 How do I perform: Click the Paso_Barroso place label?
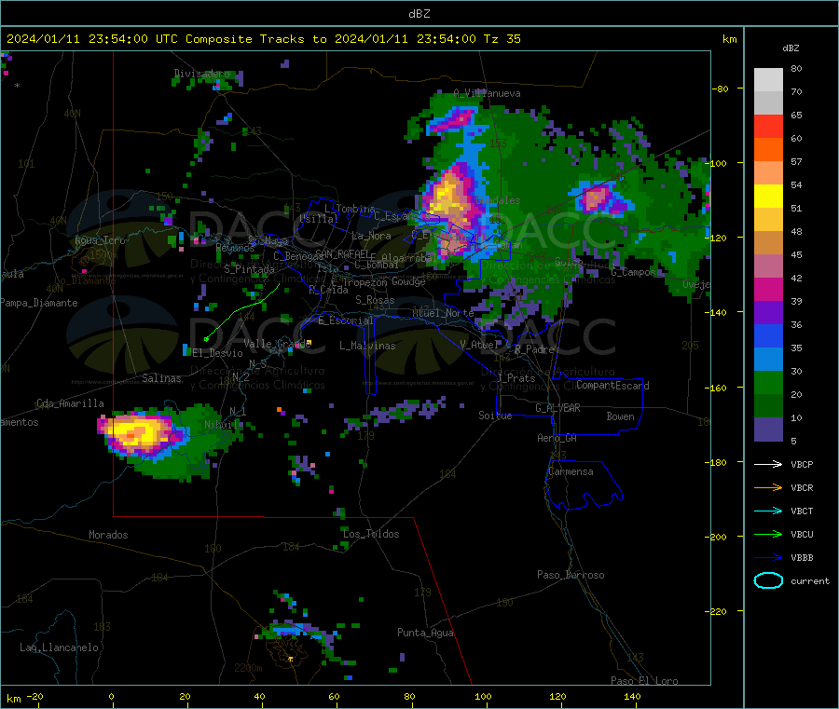pyautogui.click(x=571, y=575)
